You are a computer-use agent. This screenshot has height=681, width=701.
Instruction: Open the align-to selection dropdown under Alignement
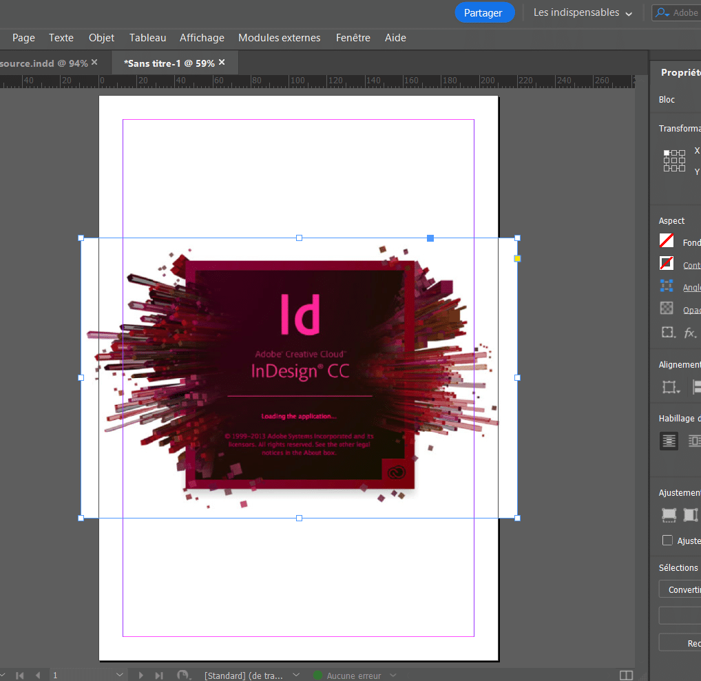point(671,387)
